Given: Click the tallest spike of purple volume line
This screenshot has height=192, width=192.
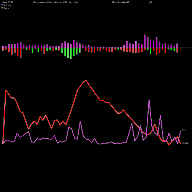Looking at the screenshot, I should (x=149, y=100).
